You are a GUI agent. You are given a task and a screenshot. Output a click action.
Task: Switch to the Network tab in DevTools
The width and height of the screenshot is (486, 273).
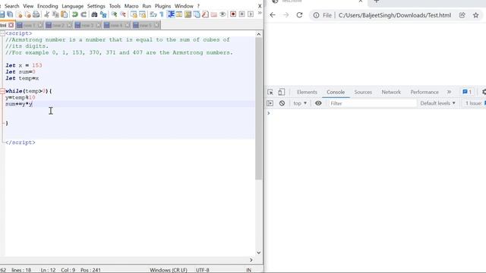click(x=391, y=92)
